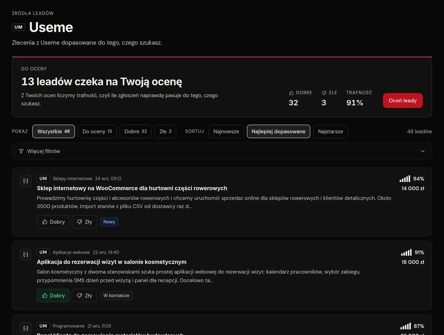Filter leads by Złe 3
This screenshot has width=444, height=335.
pos(165,131)
